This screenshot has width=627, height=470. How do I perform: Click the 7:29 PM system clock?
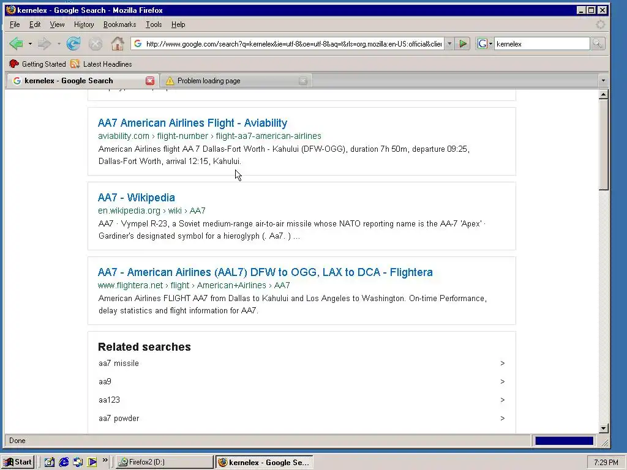tap(606, 463)
